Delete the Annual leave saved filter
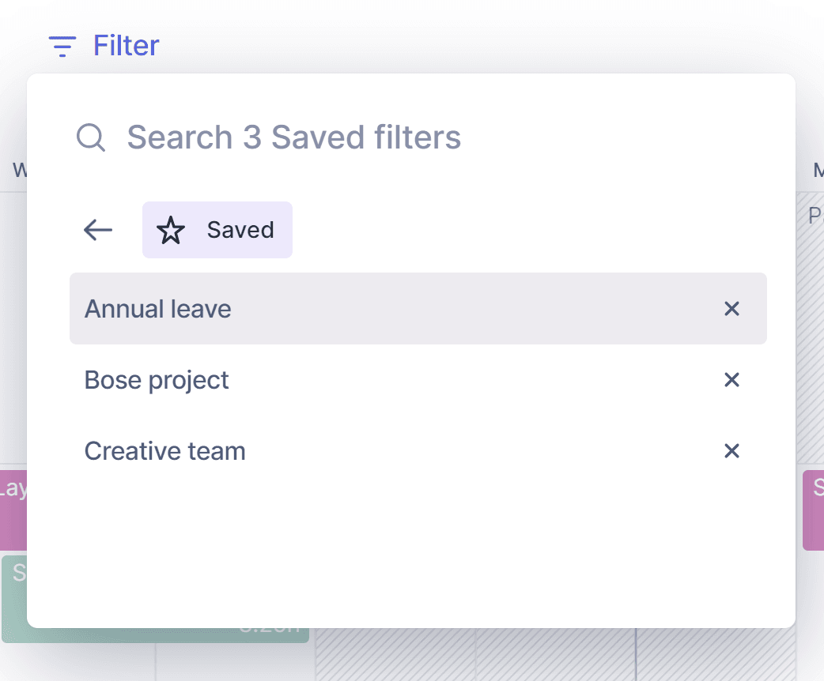The height and width of the screenshot is (681, 824). 731,309
